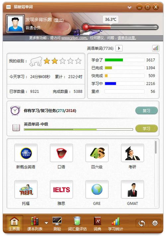This screenshot has height=236, width=166.
Task: Open settings gear in bottom bar
Action: pyautogui.click(x=155, y=223)
